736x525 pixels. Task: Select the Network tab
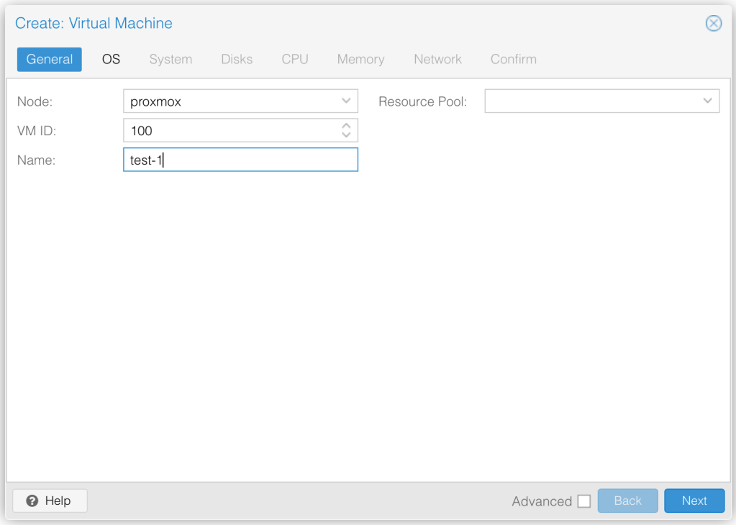437,60
